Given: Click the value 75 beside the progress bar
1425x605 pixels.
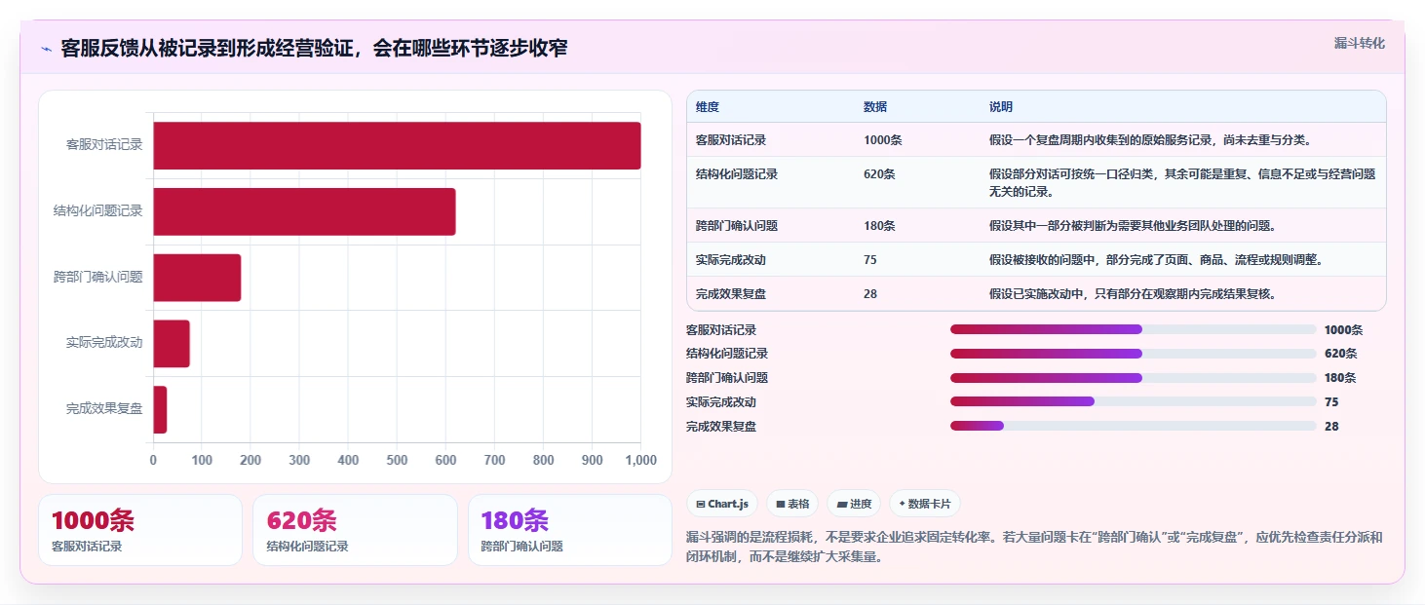Looking at the screenshot, I should (1331, 402).
